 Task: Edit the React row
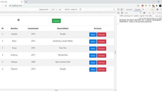(93, 41)
